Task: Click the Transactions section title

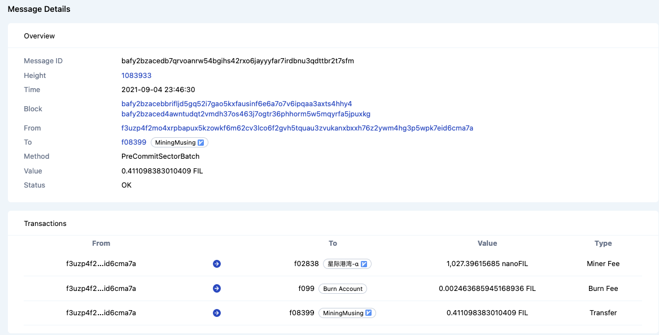Action: coord(45,224)
